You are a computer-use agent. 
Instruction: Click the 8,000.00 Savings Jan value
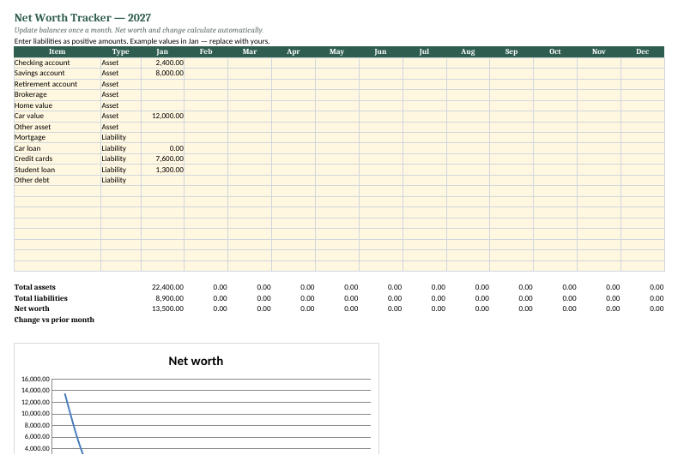point(162,74)
